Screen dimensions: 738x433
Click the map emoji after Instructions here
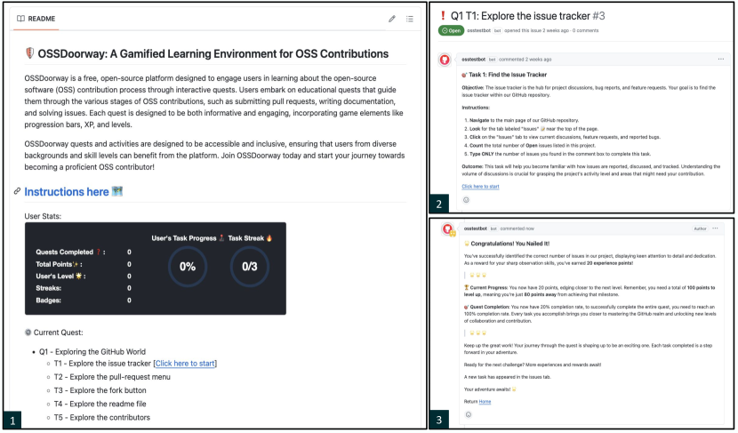(x=117, y=191)
